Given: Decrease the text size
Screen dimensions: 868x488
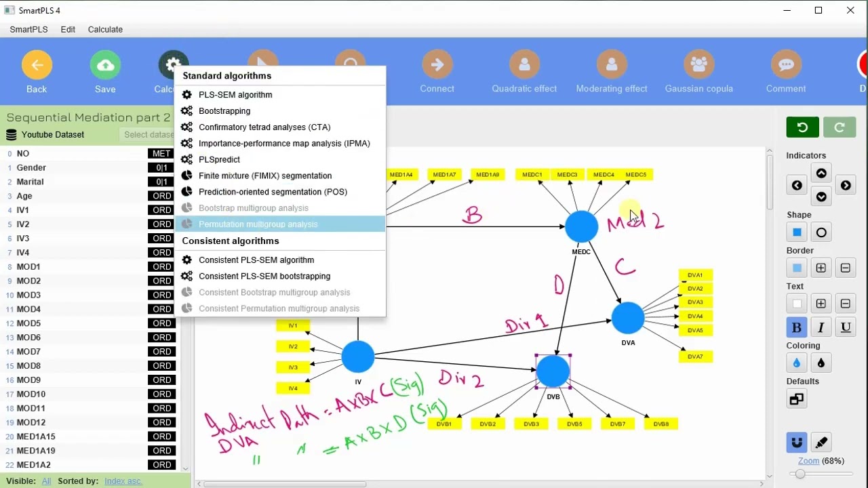Looking at the screenshot, I should [x=846, y=304].
